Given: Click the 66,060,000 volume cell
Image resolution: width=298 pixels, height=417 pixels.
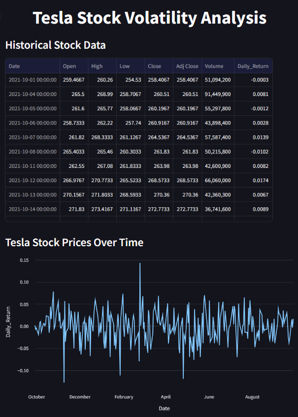Looking at the screenshot, I should point(218,181).
